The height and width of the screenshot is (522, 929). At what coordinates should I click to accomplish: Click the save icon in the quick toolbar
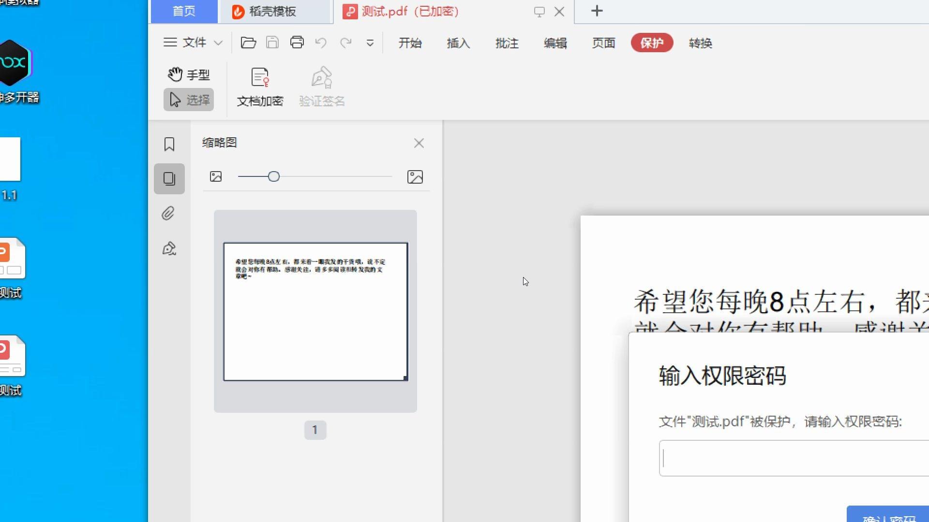(x=272, y=43)
